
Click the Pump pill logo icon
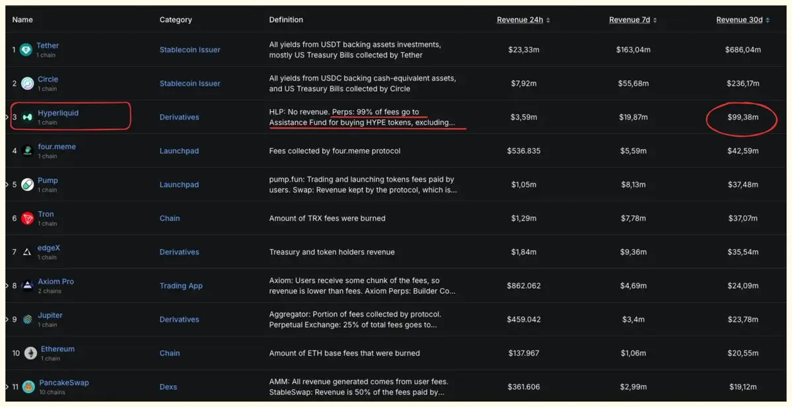[x=27, y=184]
